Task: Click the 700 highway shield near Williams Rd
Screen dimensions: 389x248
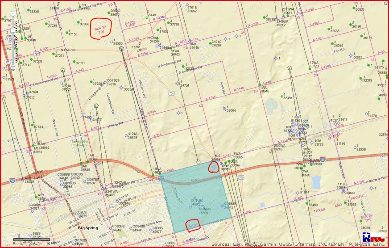Action: [x=171, y=93]
